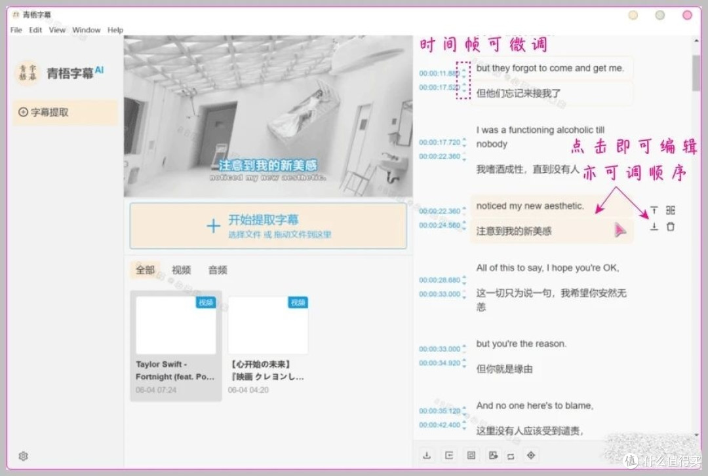Open the View menu

point(57,29)
